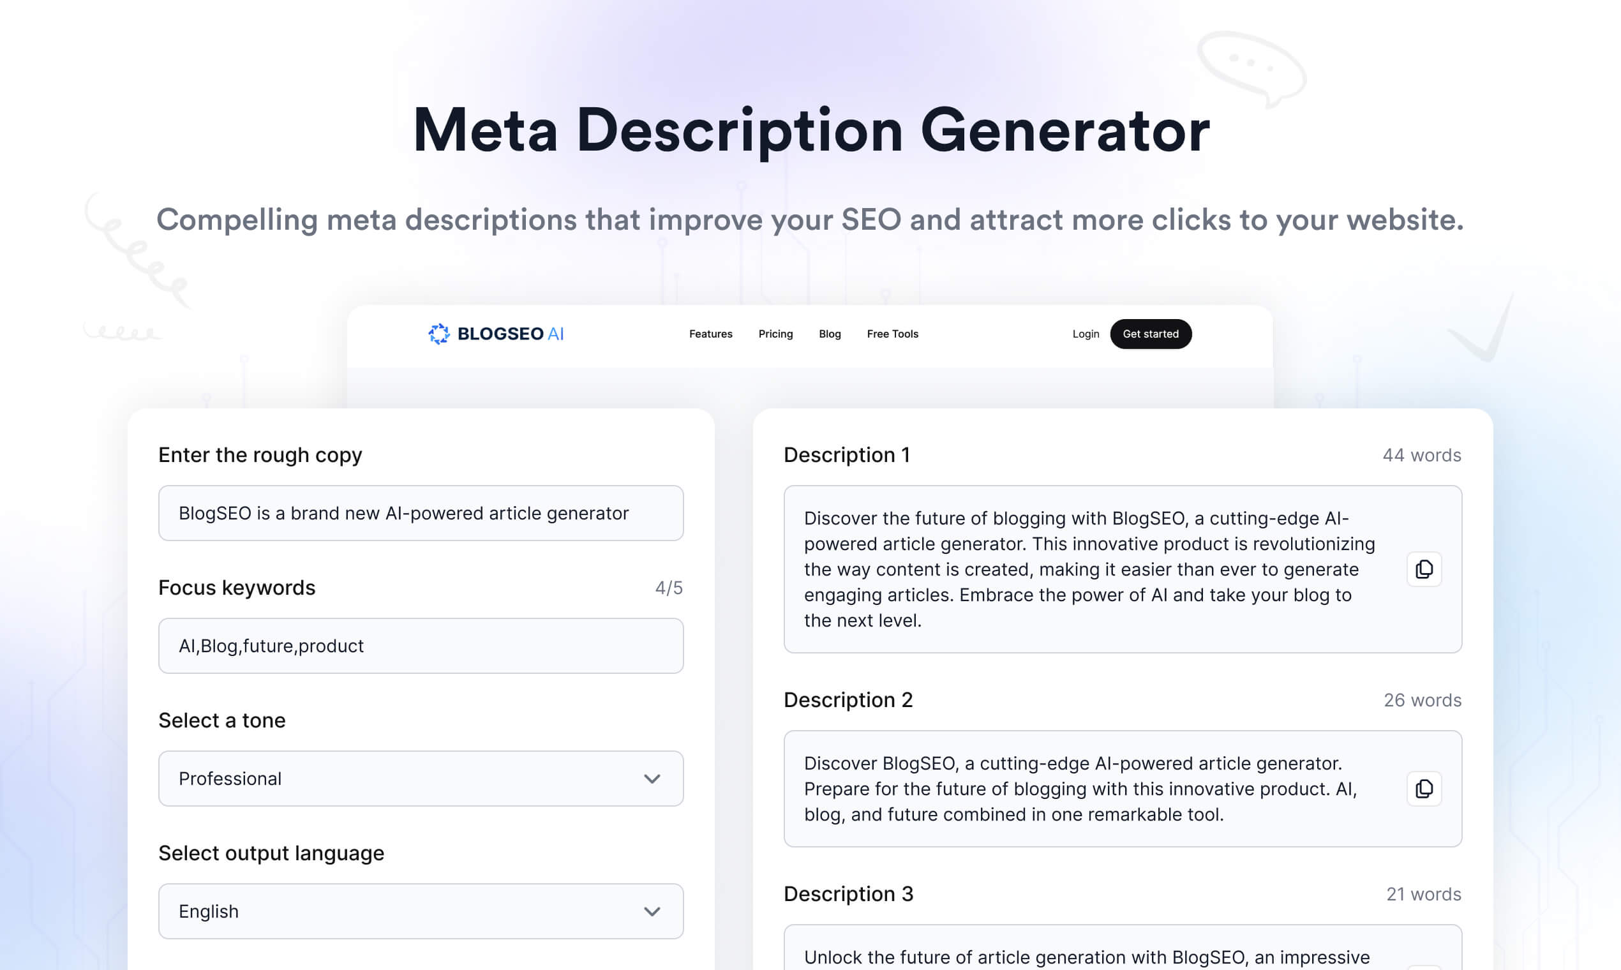The height and width of the screenshot is (970, 1621).
Task: Copy Description 2 using its copy icon
Action: tap(1424, 788)
